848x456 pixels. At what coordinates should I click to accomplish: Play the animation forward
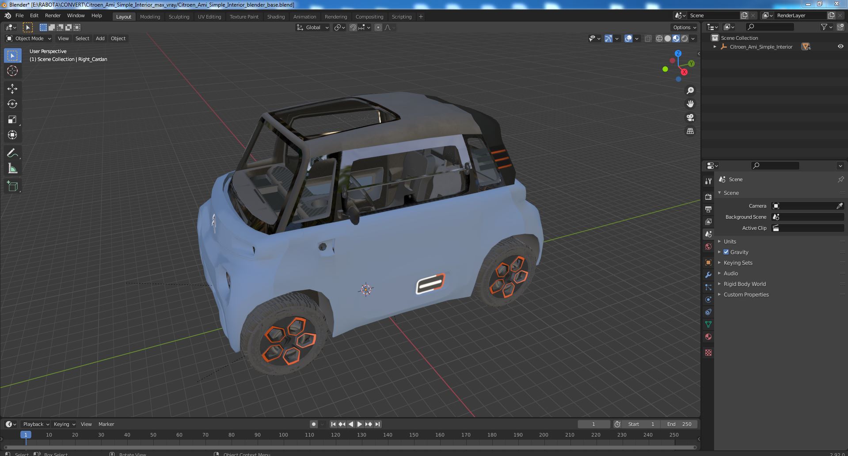360,424
